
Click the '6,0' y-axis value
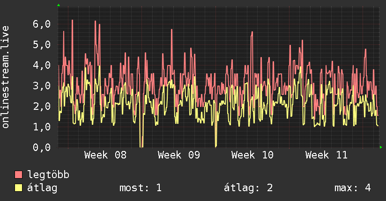(42, 24)
